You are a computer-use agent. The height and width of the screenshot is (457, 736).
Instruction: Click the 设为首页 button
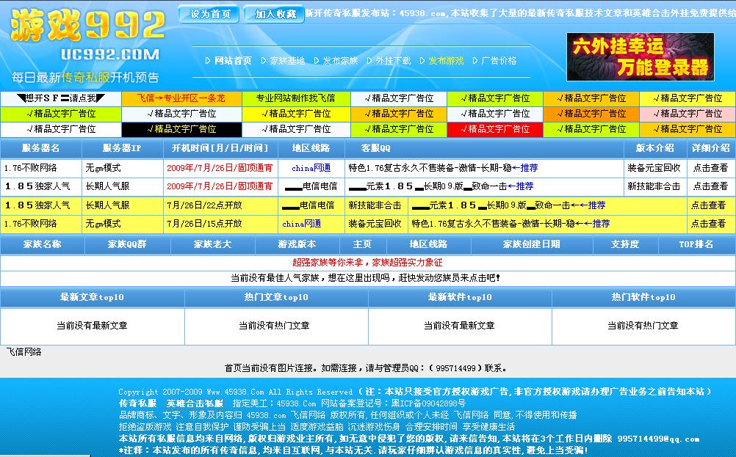click(x=208, y=13)
